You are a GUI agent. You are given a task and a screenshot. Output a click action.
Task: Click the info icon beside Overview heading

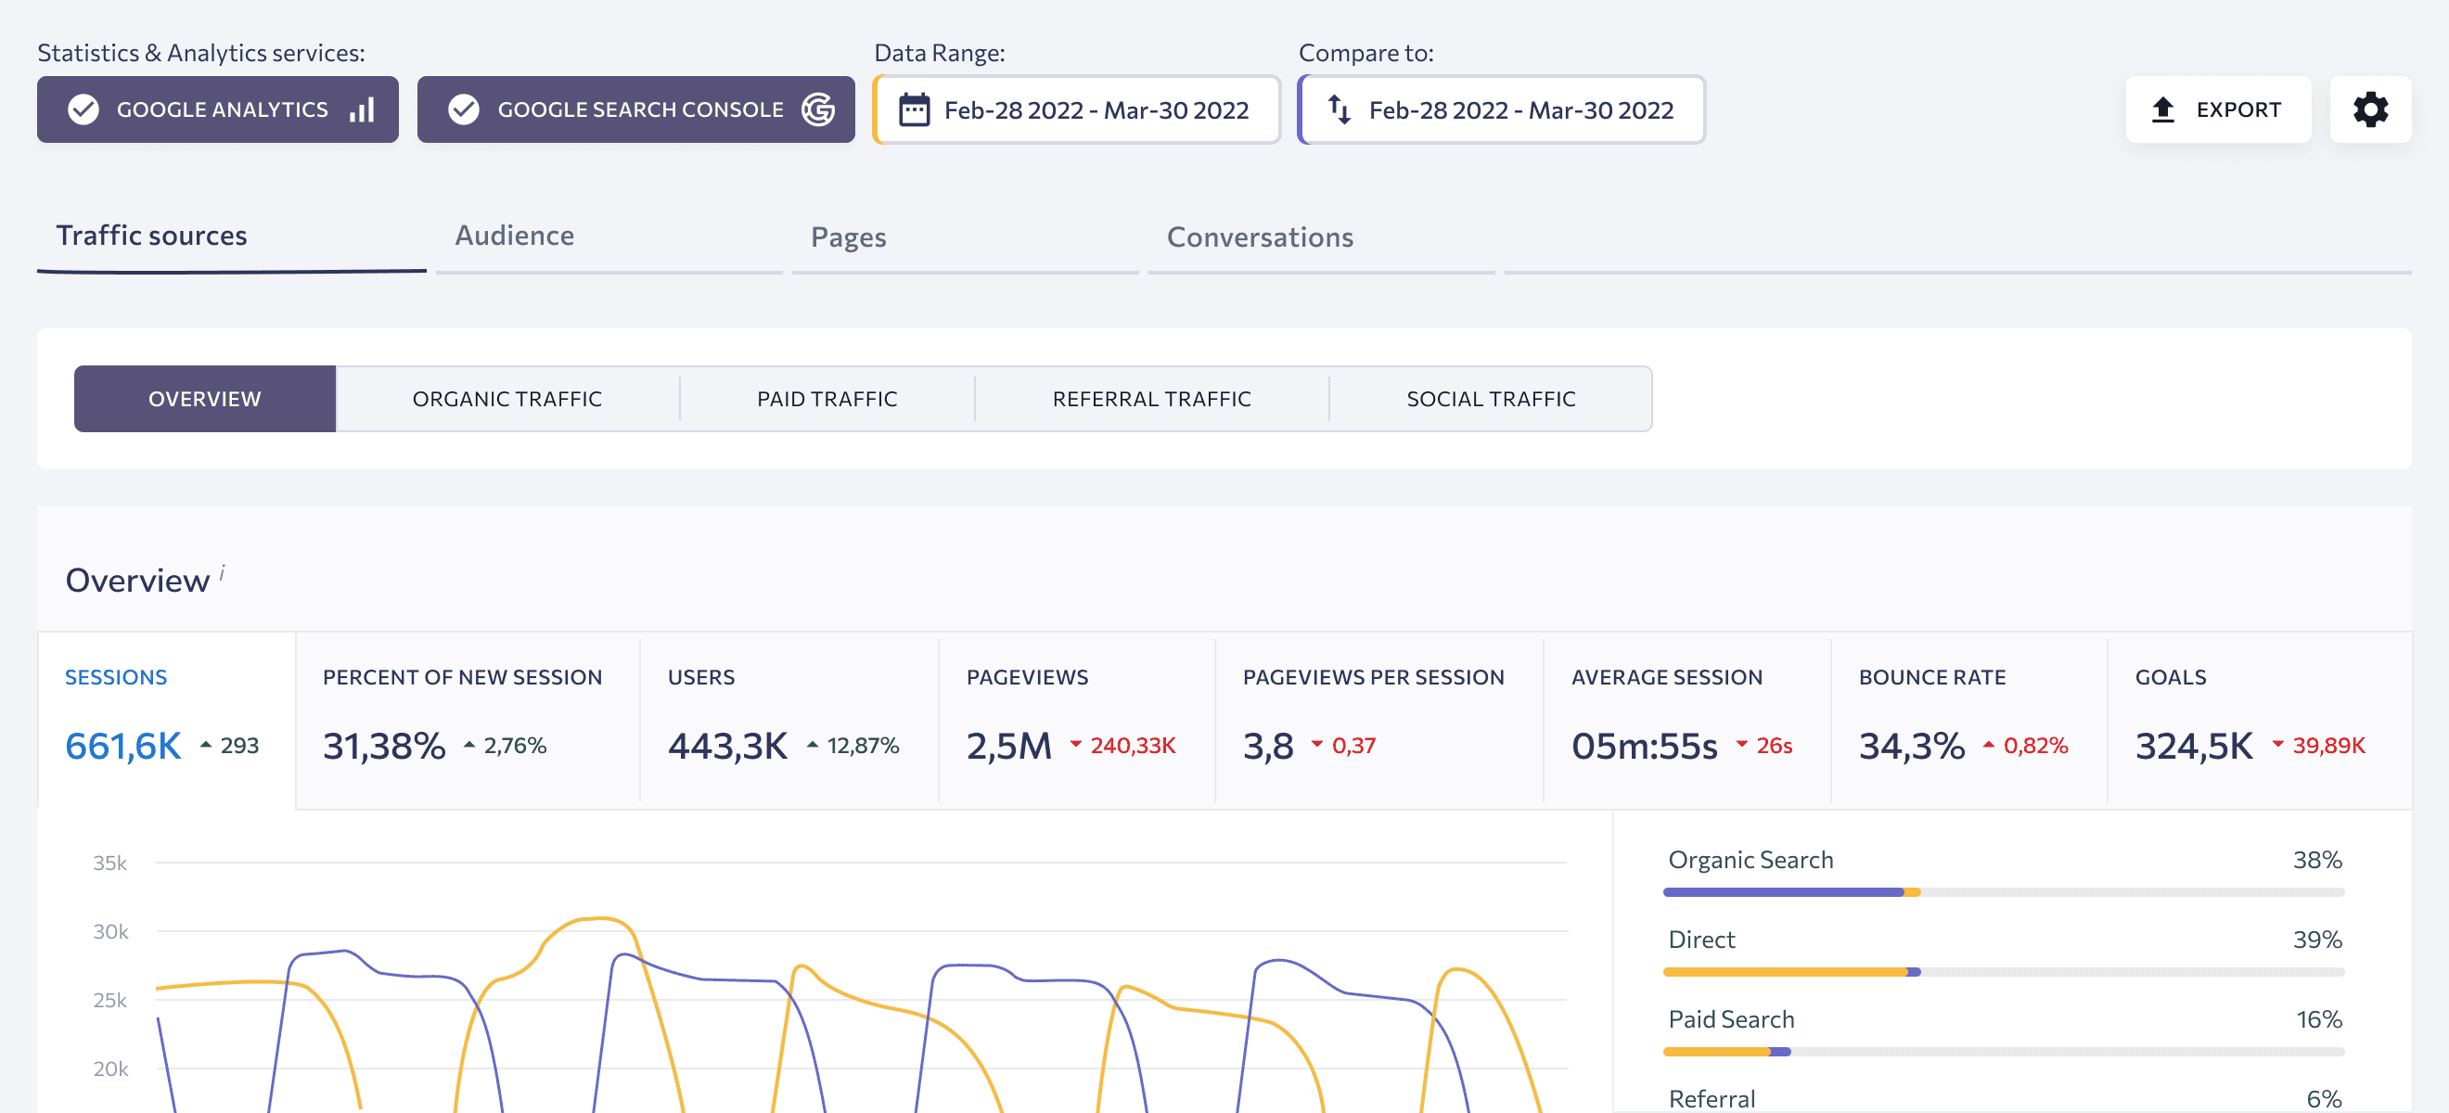tap(223, 572)
